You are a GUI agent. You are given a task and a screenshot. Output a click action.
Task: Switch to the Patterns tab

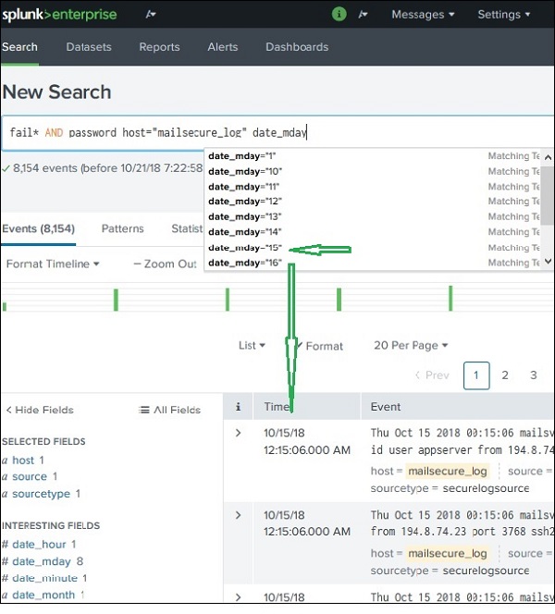pyautogui.click(x=122, y=228)
